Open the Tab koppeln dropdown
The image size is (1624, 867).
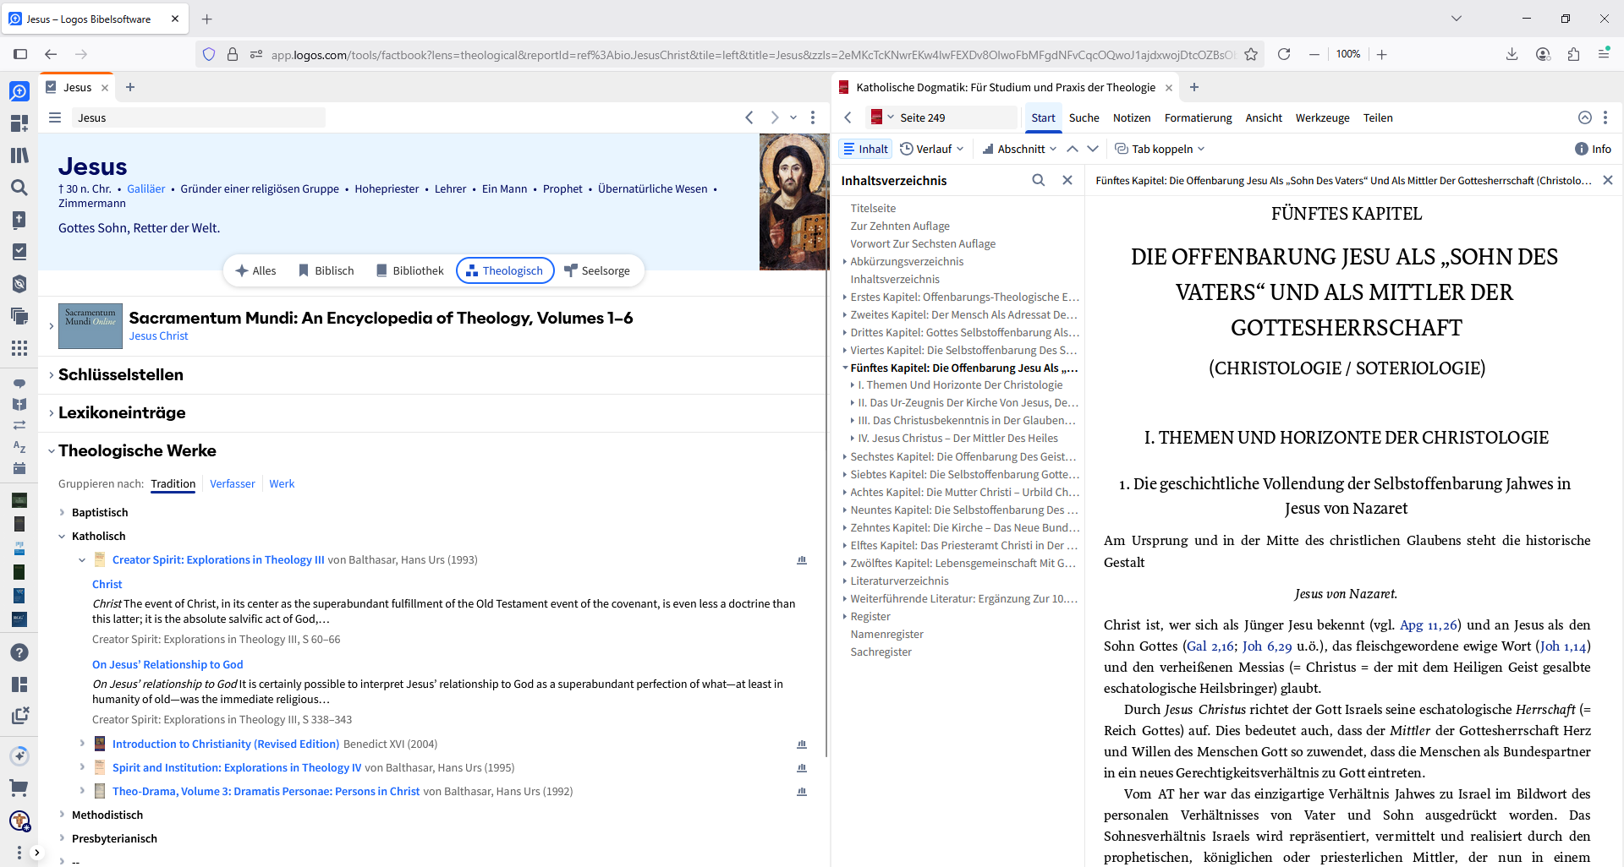(1160, 149)
